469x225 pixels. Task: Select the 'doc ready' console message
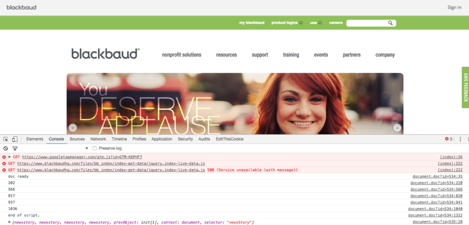tap(18, 177)
